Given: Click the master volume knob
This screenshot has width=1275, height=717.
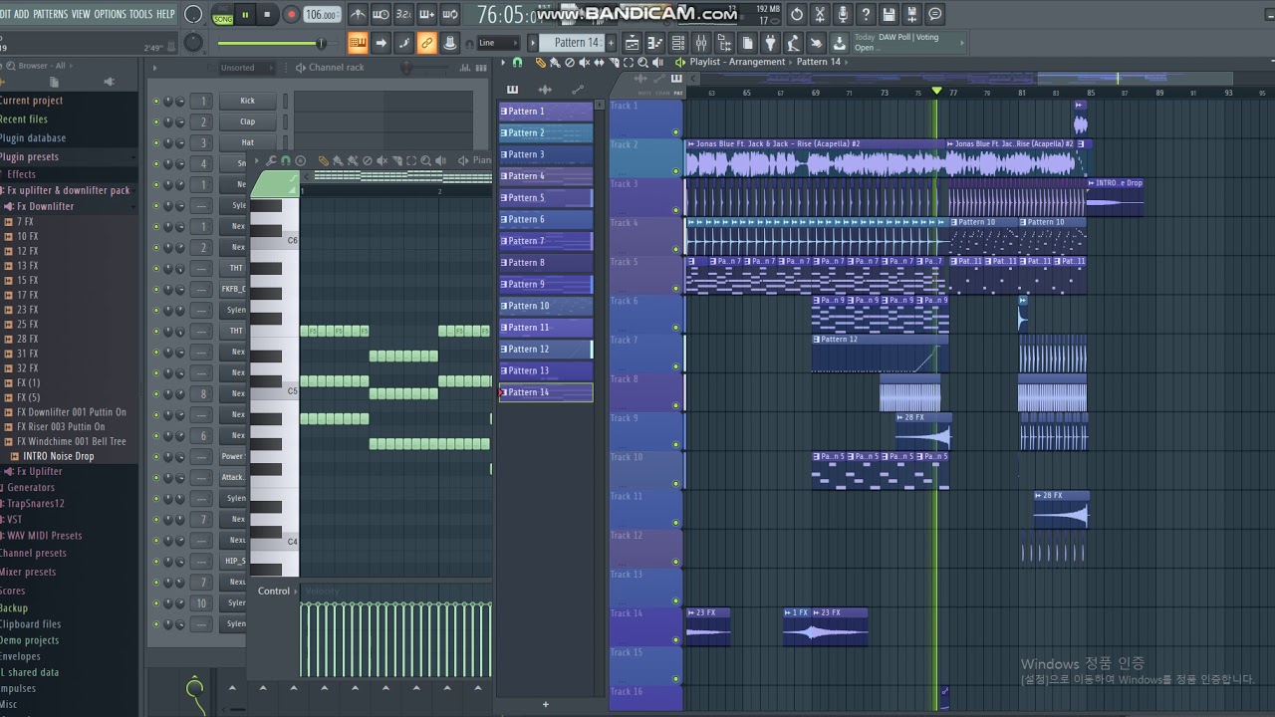Looking at the screenshot, I should pos(193,14).
